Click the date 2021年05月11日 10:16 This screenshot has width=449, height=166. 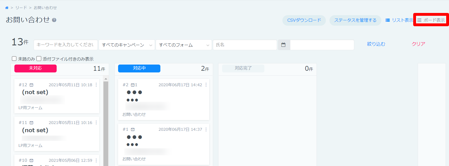point(70,123)
